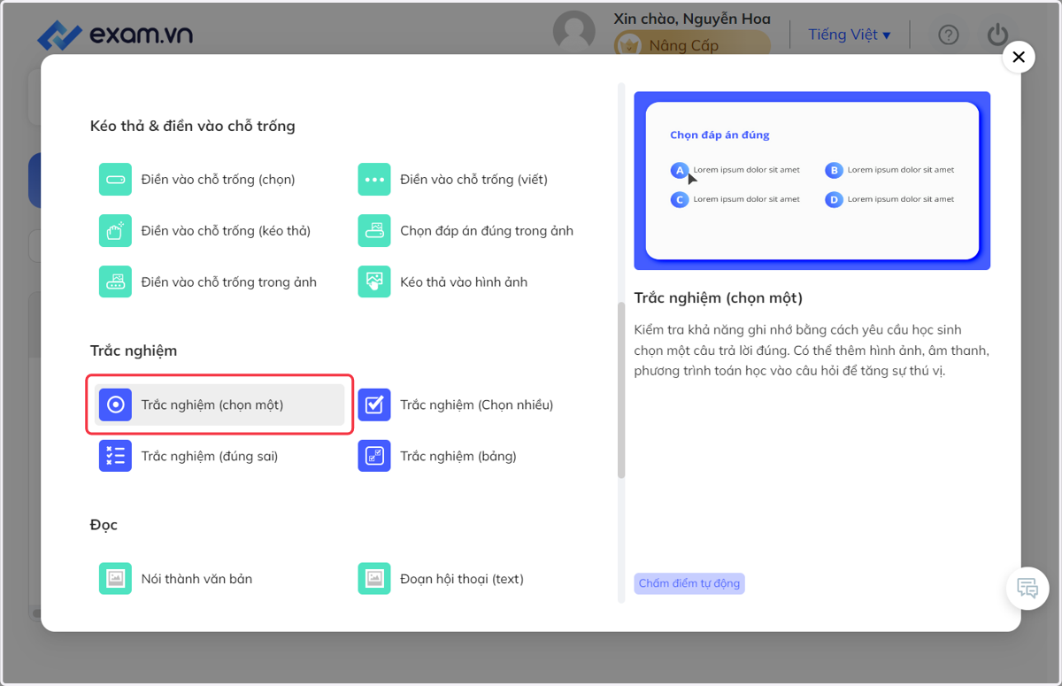Select Điền vào chỗ trống (kéo thả) label
Screen dimensions: 1062x686
[x=227, y=231]
